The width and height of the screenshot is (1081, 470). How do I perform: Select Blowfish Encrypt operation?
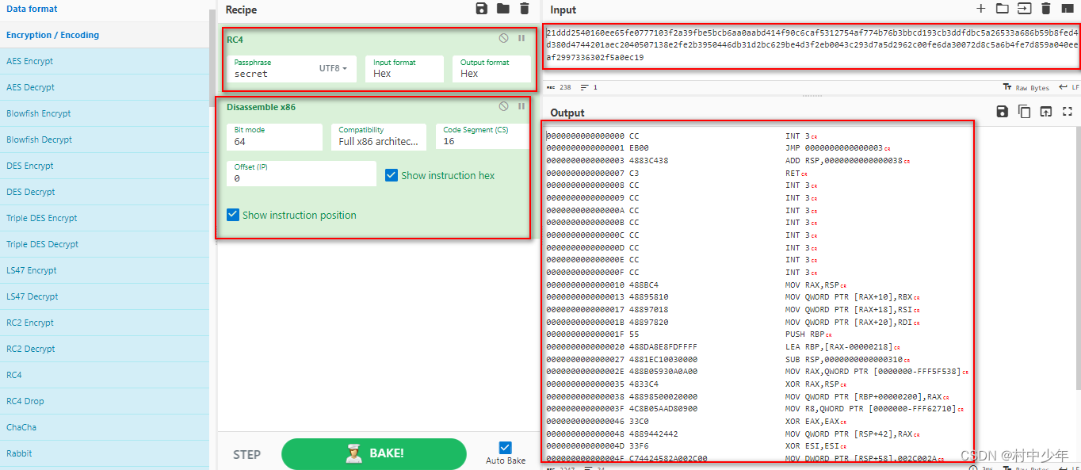[x=105, y=113]
